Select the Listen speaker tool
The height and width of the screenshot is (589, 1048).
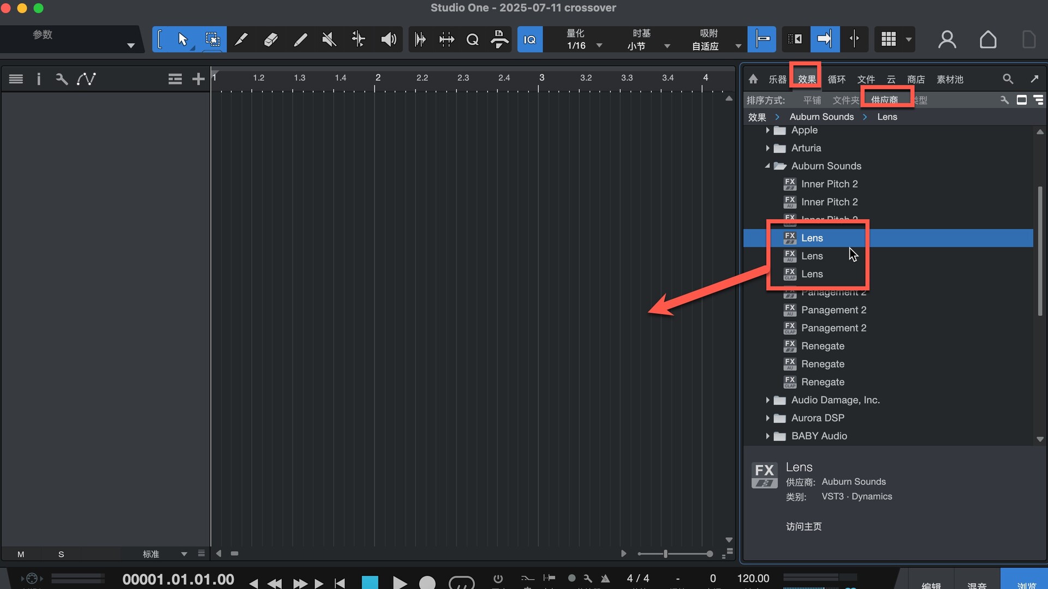pos(389,39)
